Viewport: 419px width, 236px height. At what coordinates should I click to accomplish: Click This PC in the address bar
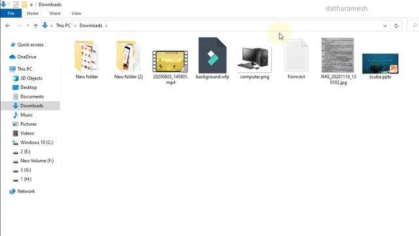64,26
